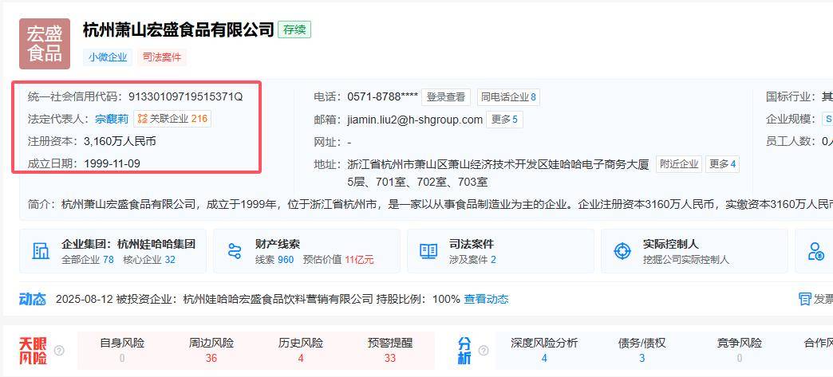Click the help icon beside 分析
This screenshot has width=833, height=377.
(485, 351)
